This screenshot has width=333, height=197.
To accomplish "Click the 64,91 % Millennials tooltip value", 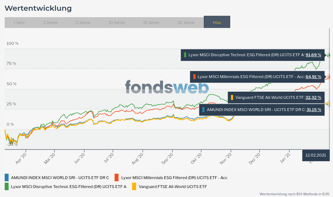I will (313, 77).
